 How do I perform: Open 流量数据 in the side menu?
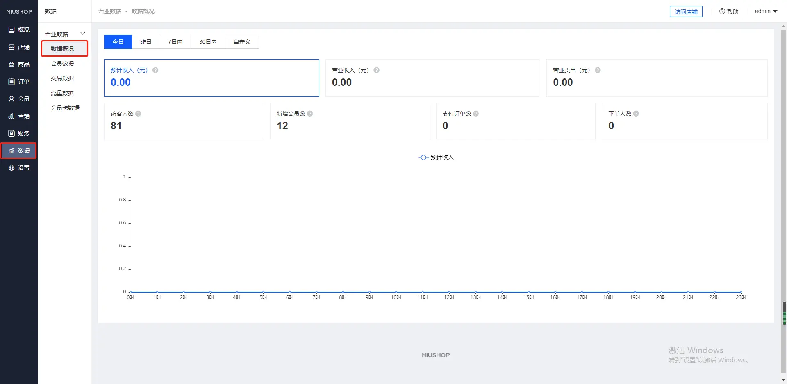point(62,93)
